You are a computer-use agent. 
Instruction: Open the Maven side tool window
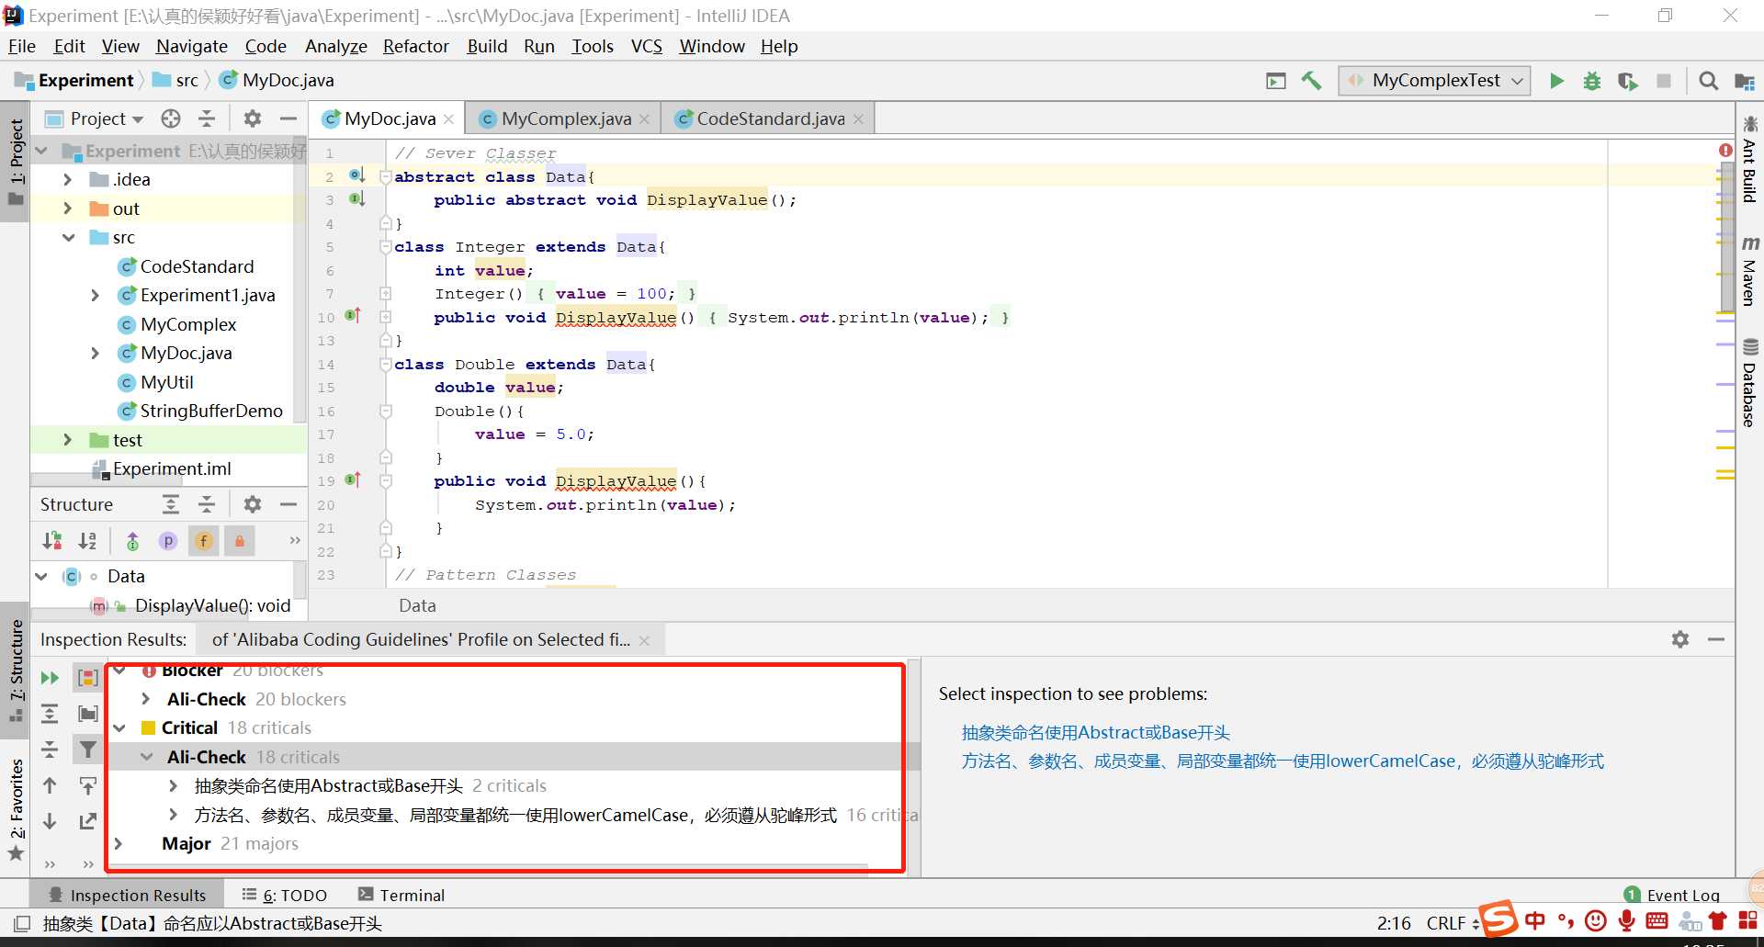[x=1750, y=271]
